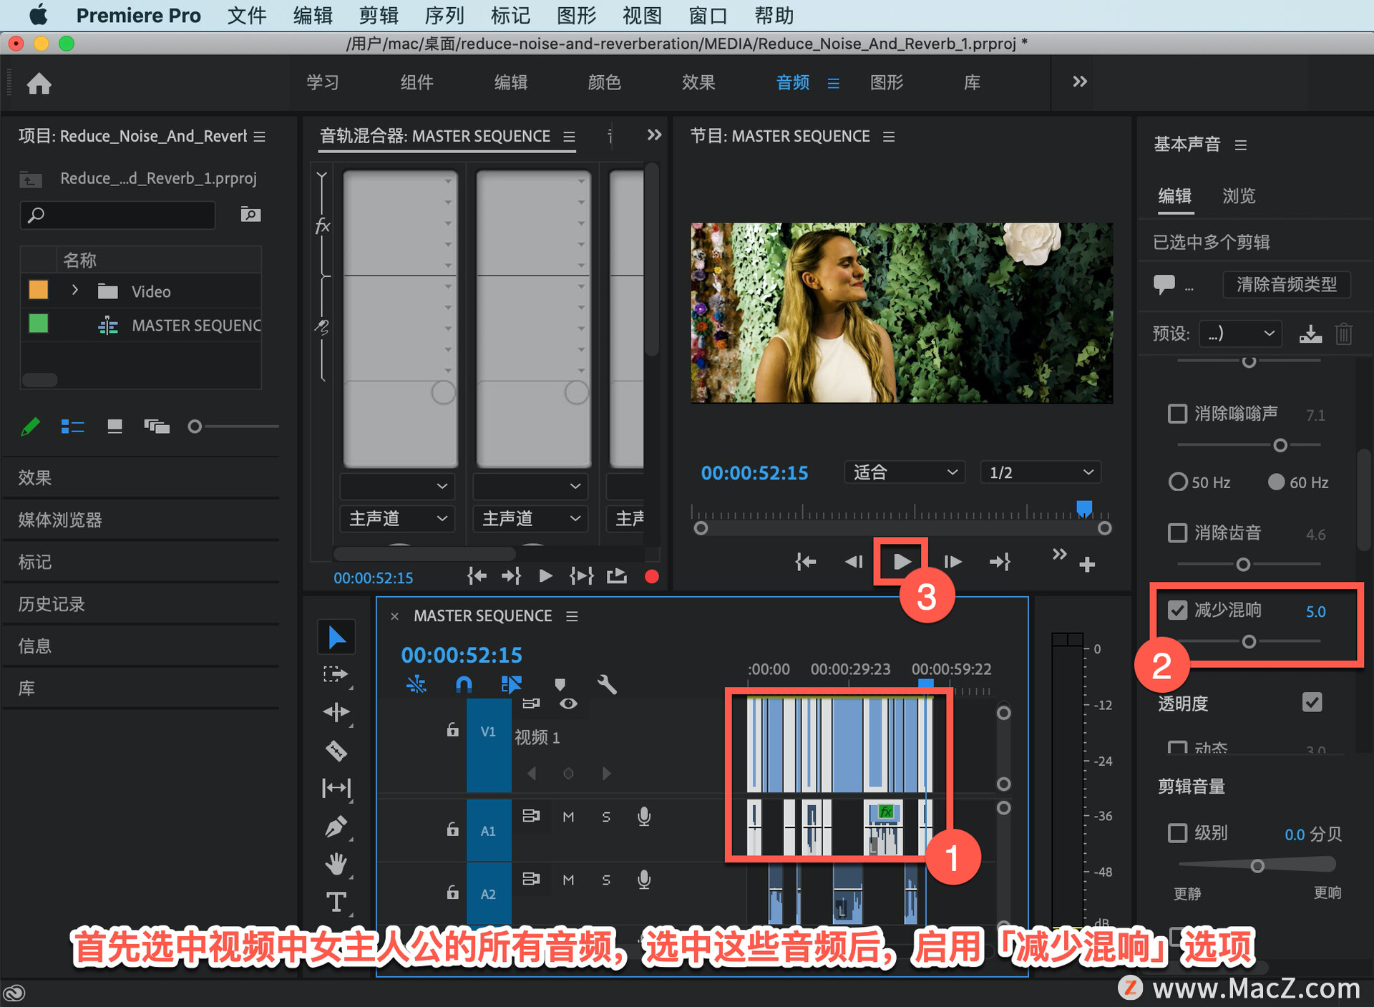Expand the Video bin in project panel
Viewport: 1374px width, 1007px height.
coord(74,290)
